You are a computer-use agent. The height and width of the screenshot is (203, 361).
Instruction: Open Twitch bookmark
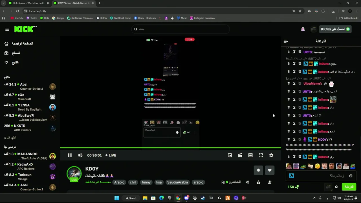[32, 18]
